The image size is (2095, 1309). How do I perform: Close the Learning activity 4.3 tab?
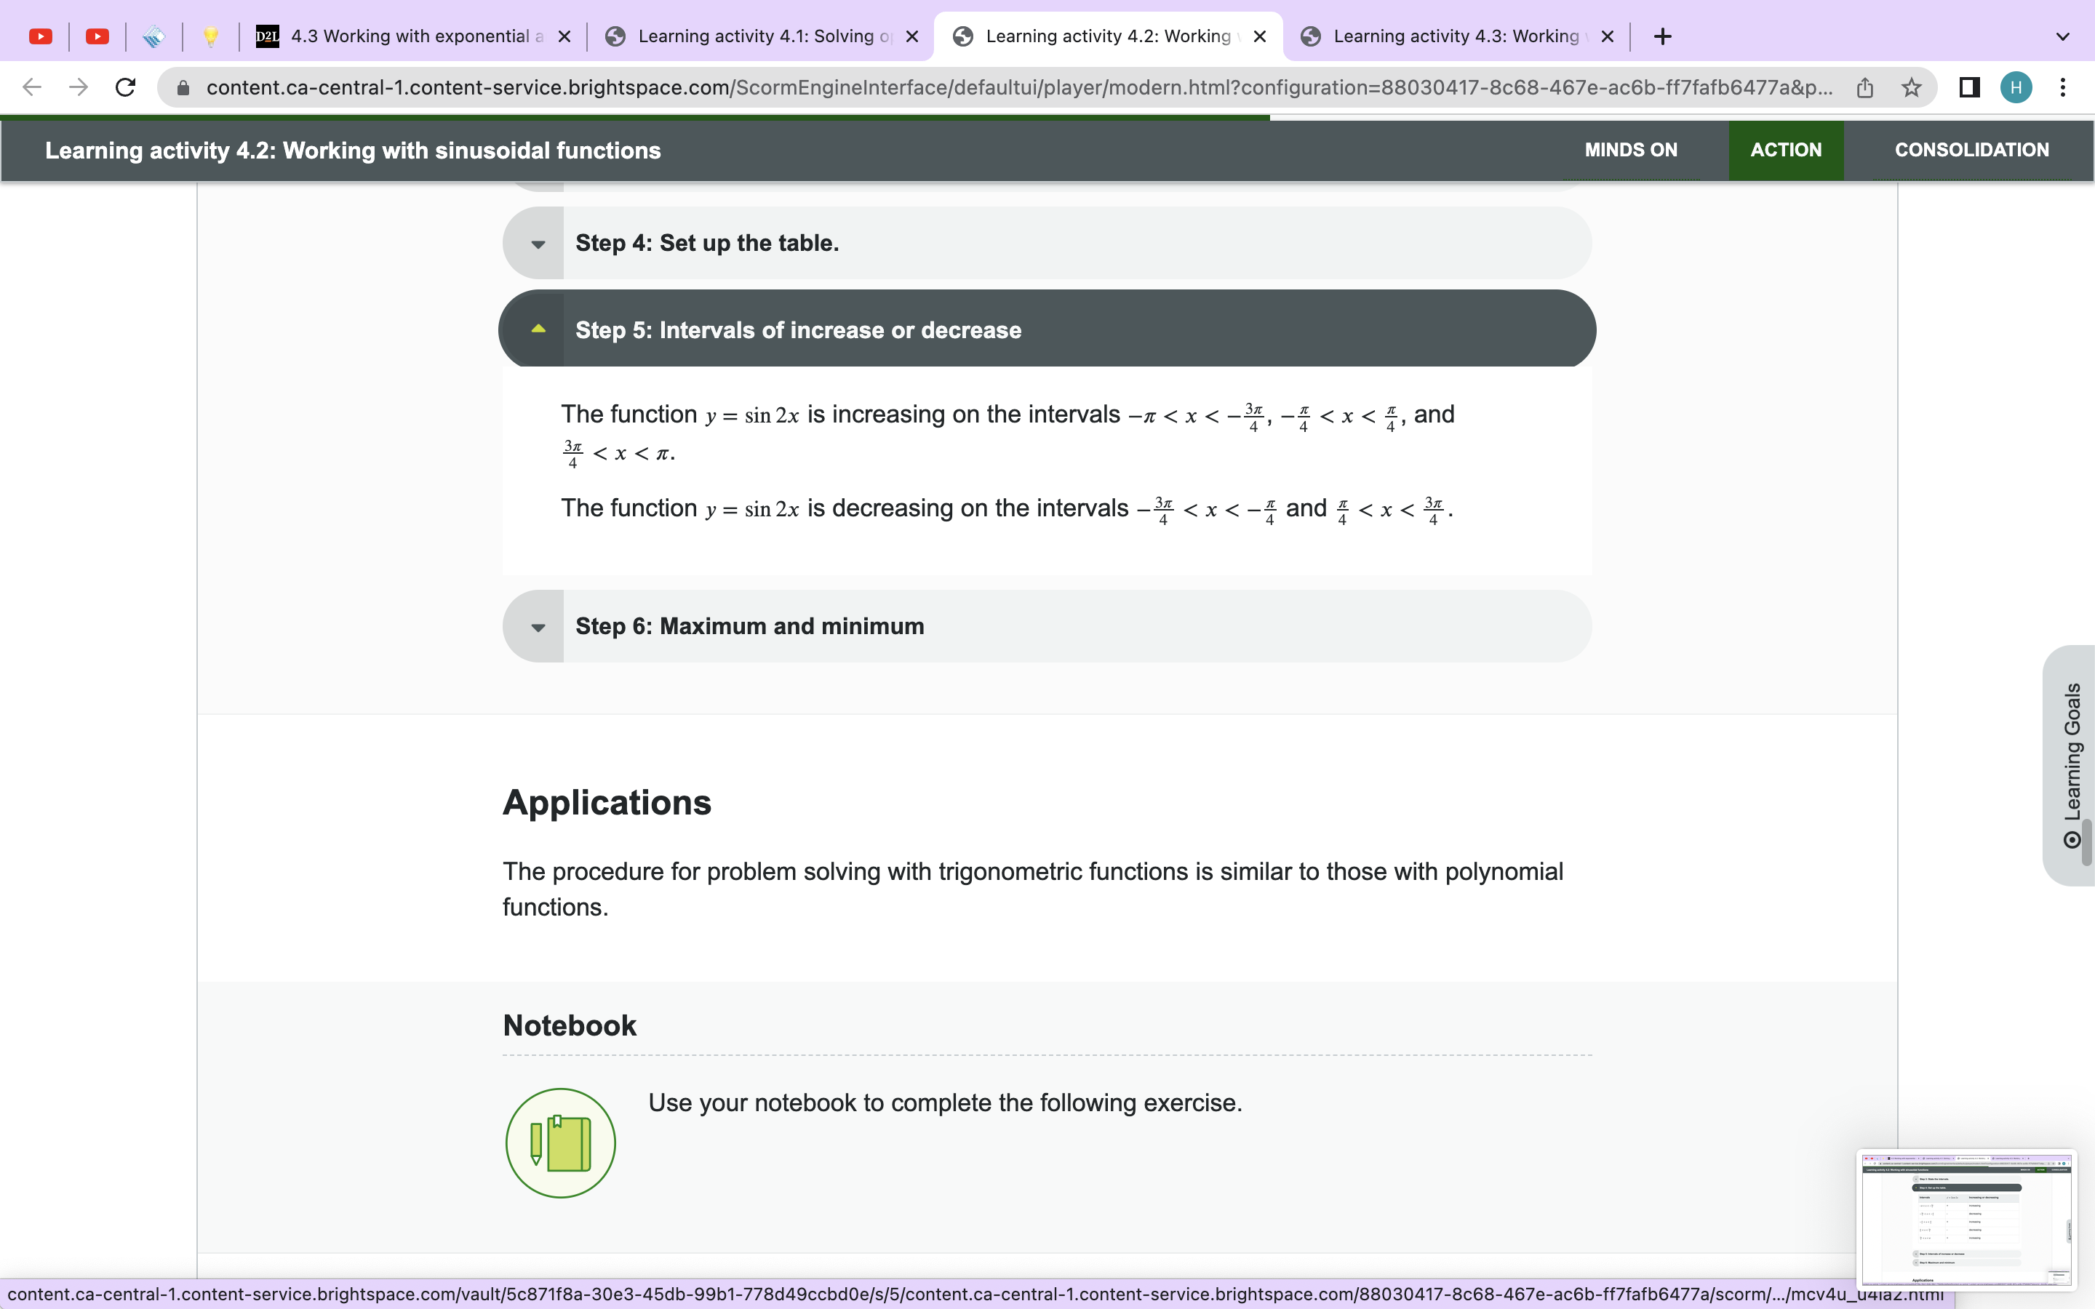click(x=1608, y=36)
